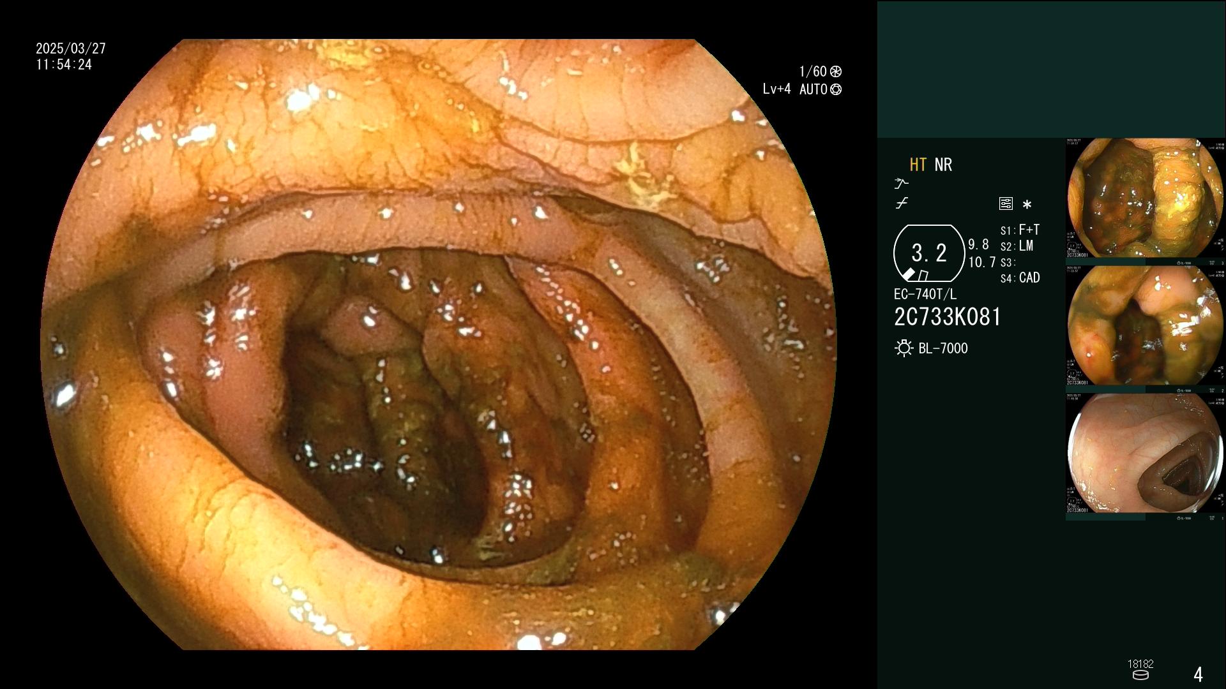Screen dimensions: 1226x689
Task: Click the 9.8 diameter value
Action: pos(978,245)
